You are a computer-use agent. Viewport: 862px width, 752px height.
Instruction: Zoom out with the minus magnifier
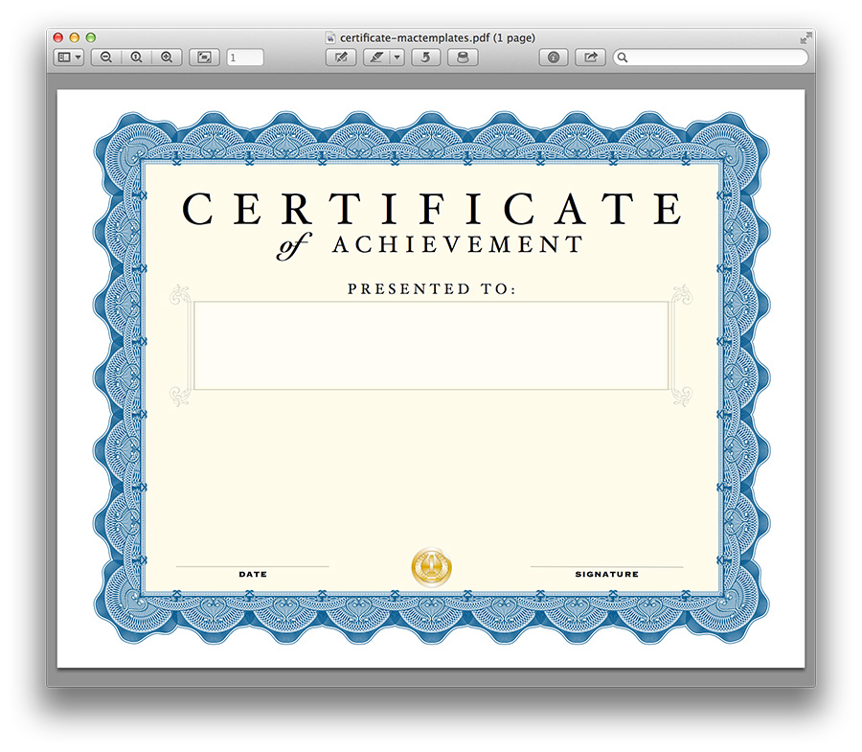tap(106, 57)
